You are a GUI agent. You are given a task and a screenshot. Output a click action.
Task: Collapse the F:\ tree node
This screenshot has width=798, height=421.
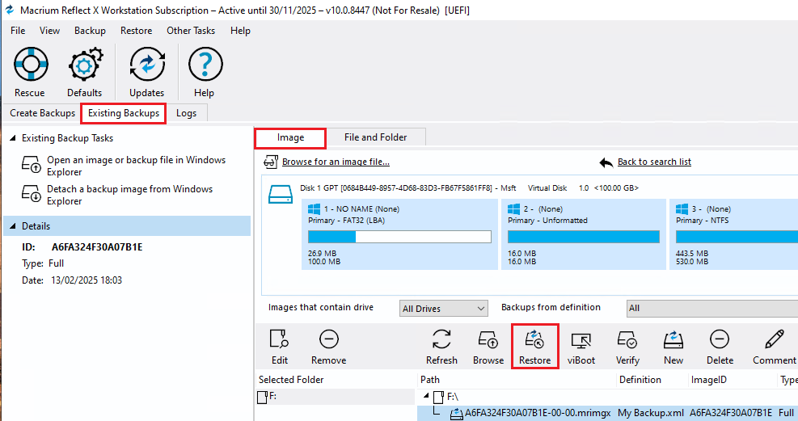coord(425,398)
